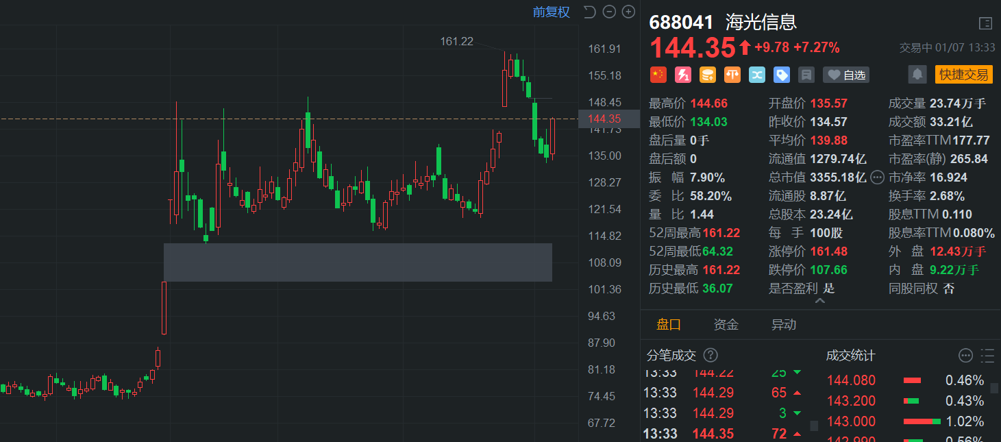Click the 总市值 3355.18亿 value

click(x=838, y=177)
